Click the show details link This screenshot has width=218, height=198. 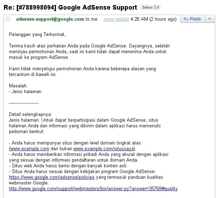[x=116, y=19]
